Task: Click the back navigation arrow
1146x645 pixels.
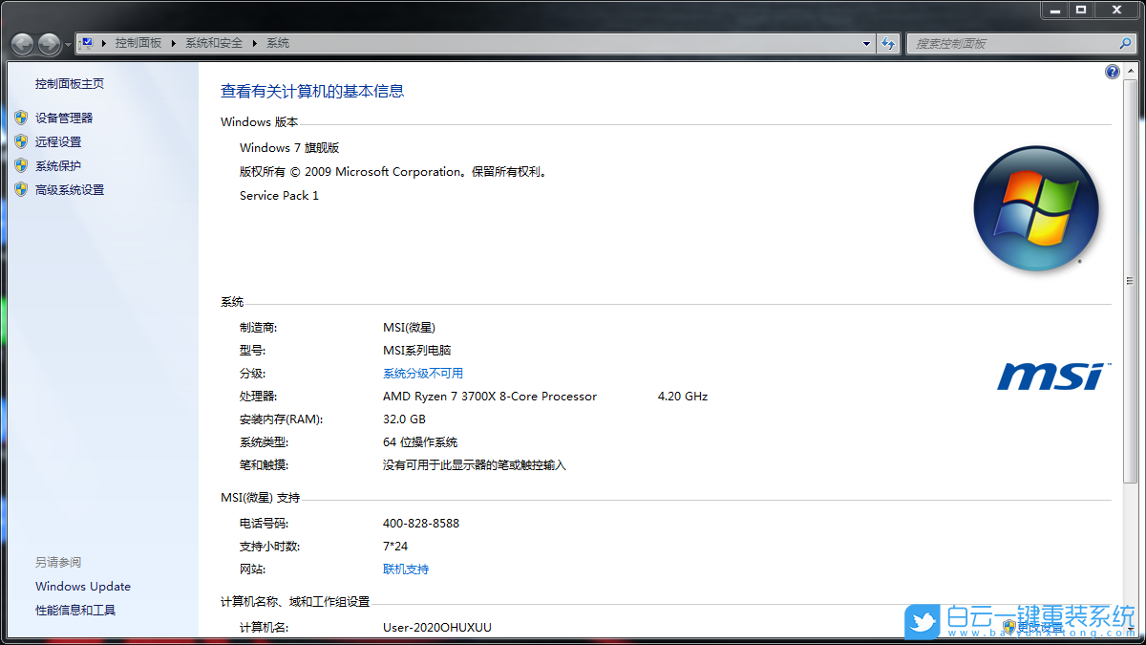Action: [21, 43]
